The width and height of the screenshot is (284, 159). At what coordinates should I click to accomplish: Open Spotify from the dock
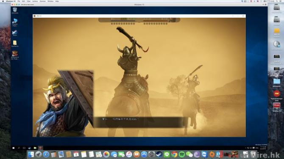182,154
